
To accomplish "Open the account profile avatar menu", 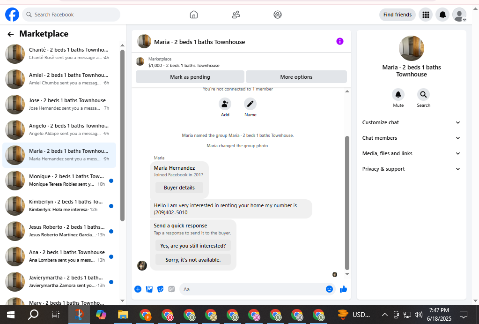I will point(459,15).
